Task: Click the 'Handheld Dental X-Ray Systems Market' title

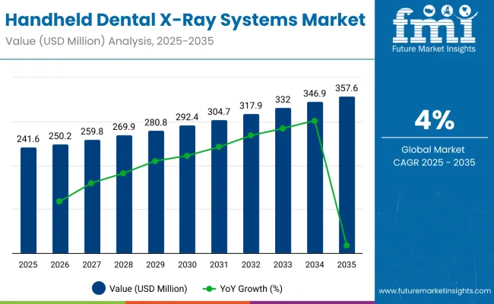Action: point(185,20)
